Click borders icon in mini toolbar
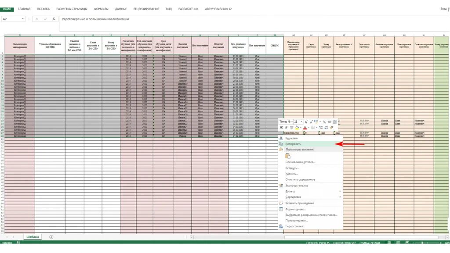 pyautogui.click(x=313, y=127)
